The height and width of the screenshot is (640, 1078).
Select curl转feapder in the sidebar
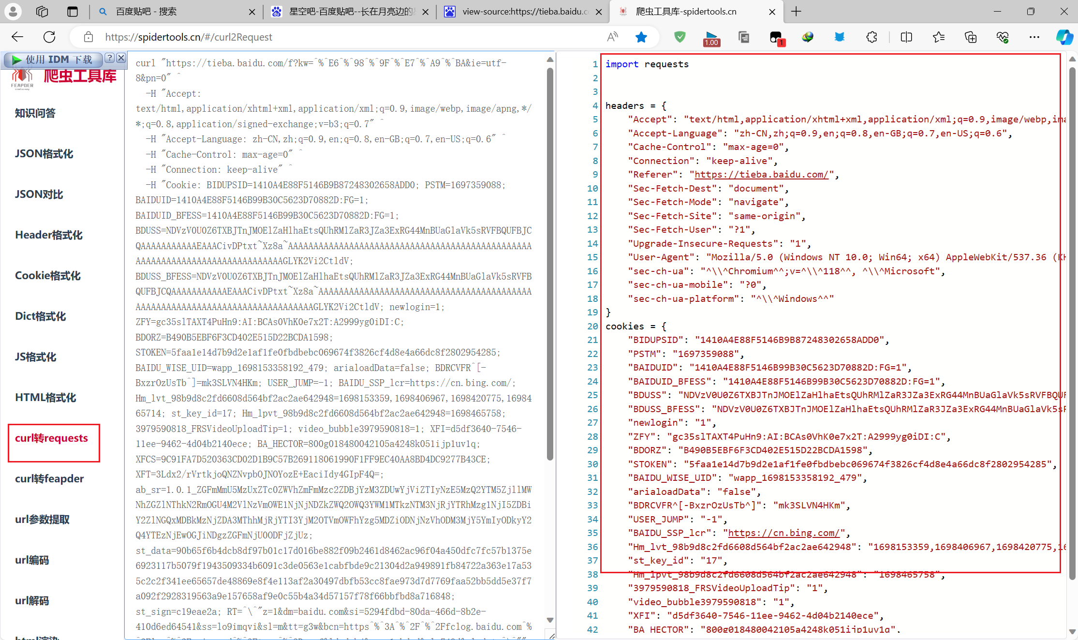(x=49, y=479)
